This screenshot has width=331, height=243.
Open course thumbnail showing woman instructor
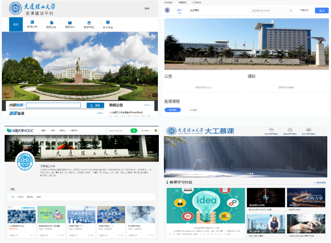point(266,224)
